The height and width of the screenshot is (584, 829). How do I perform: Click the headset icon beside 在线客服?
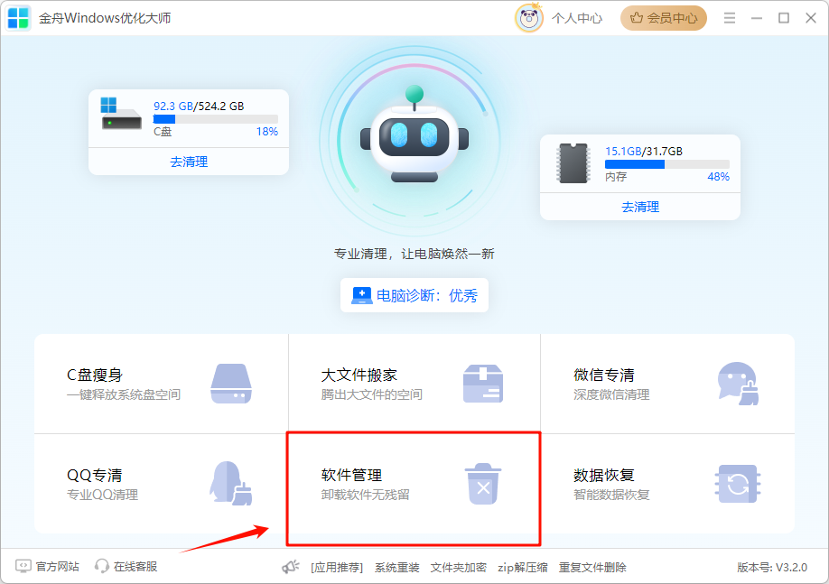101,567
